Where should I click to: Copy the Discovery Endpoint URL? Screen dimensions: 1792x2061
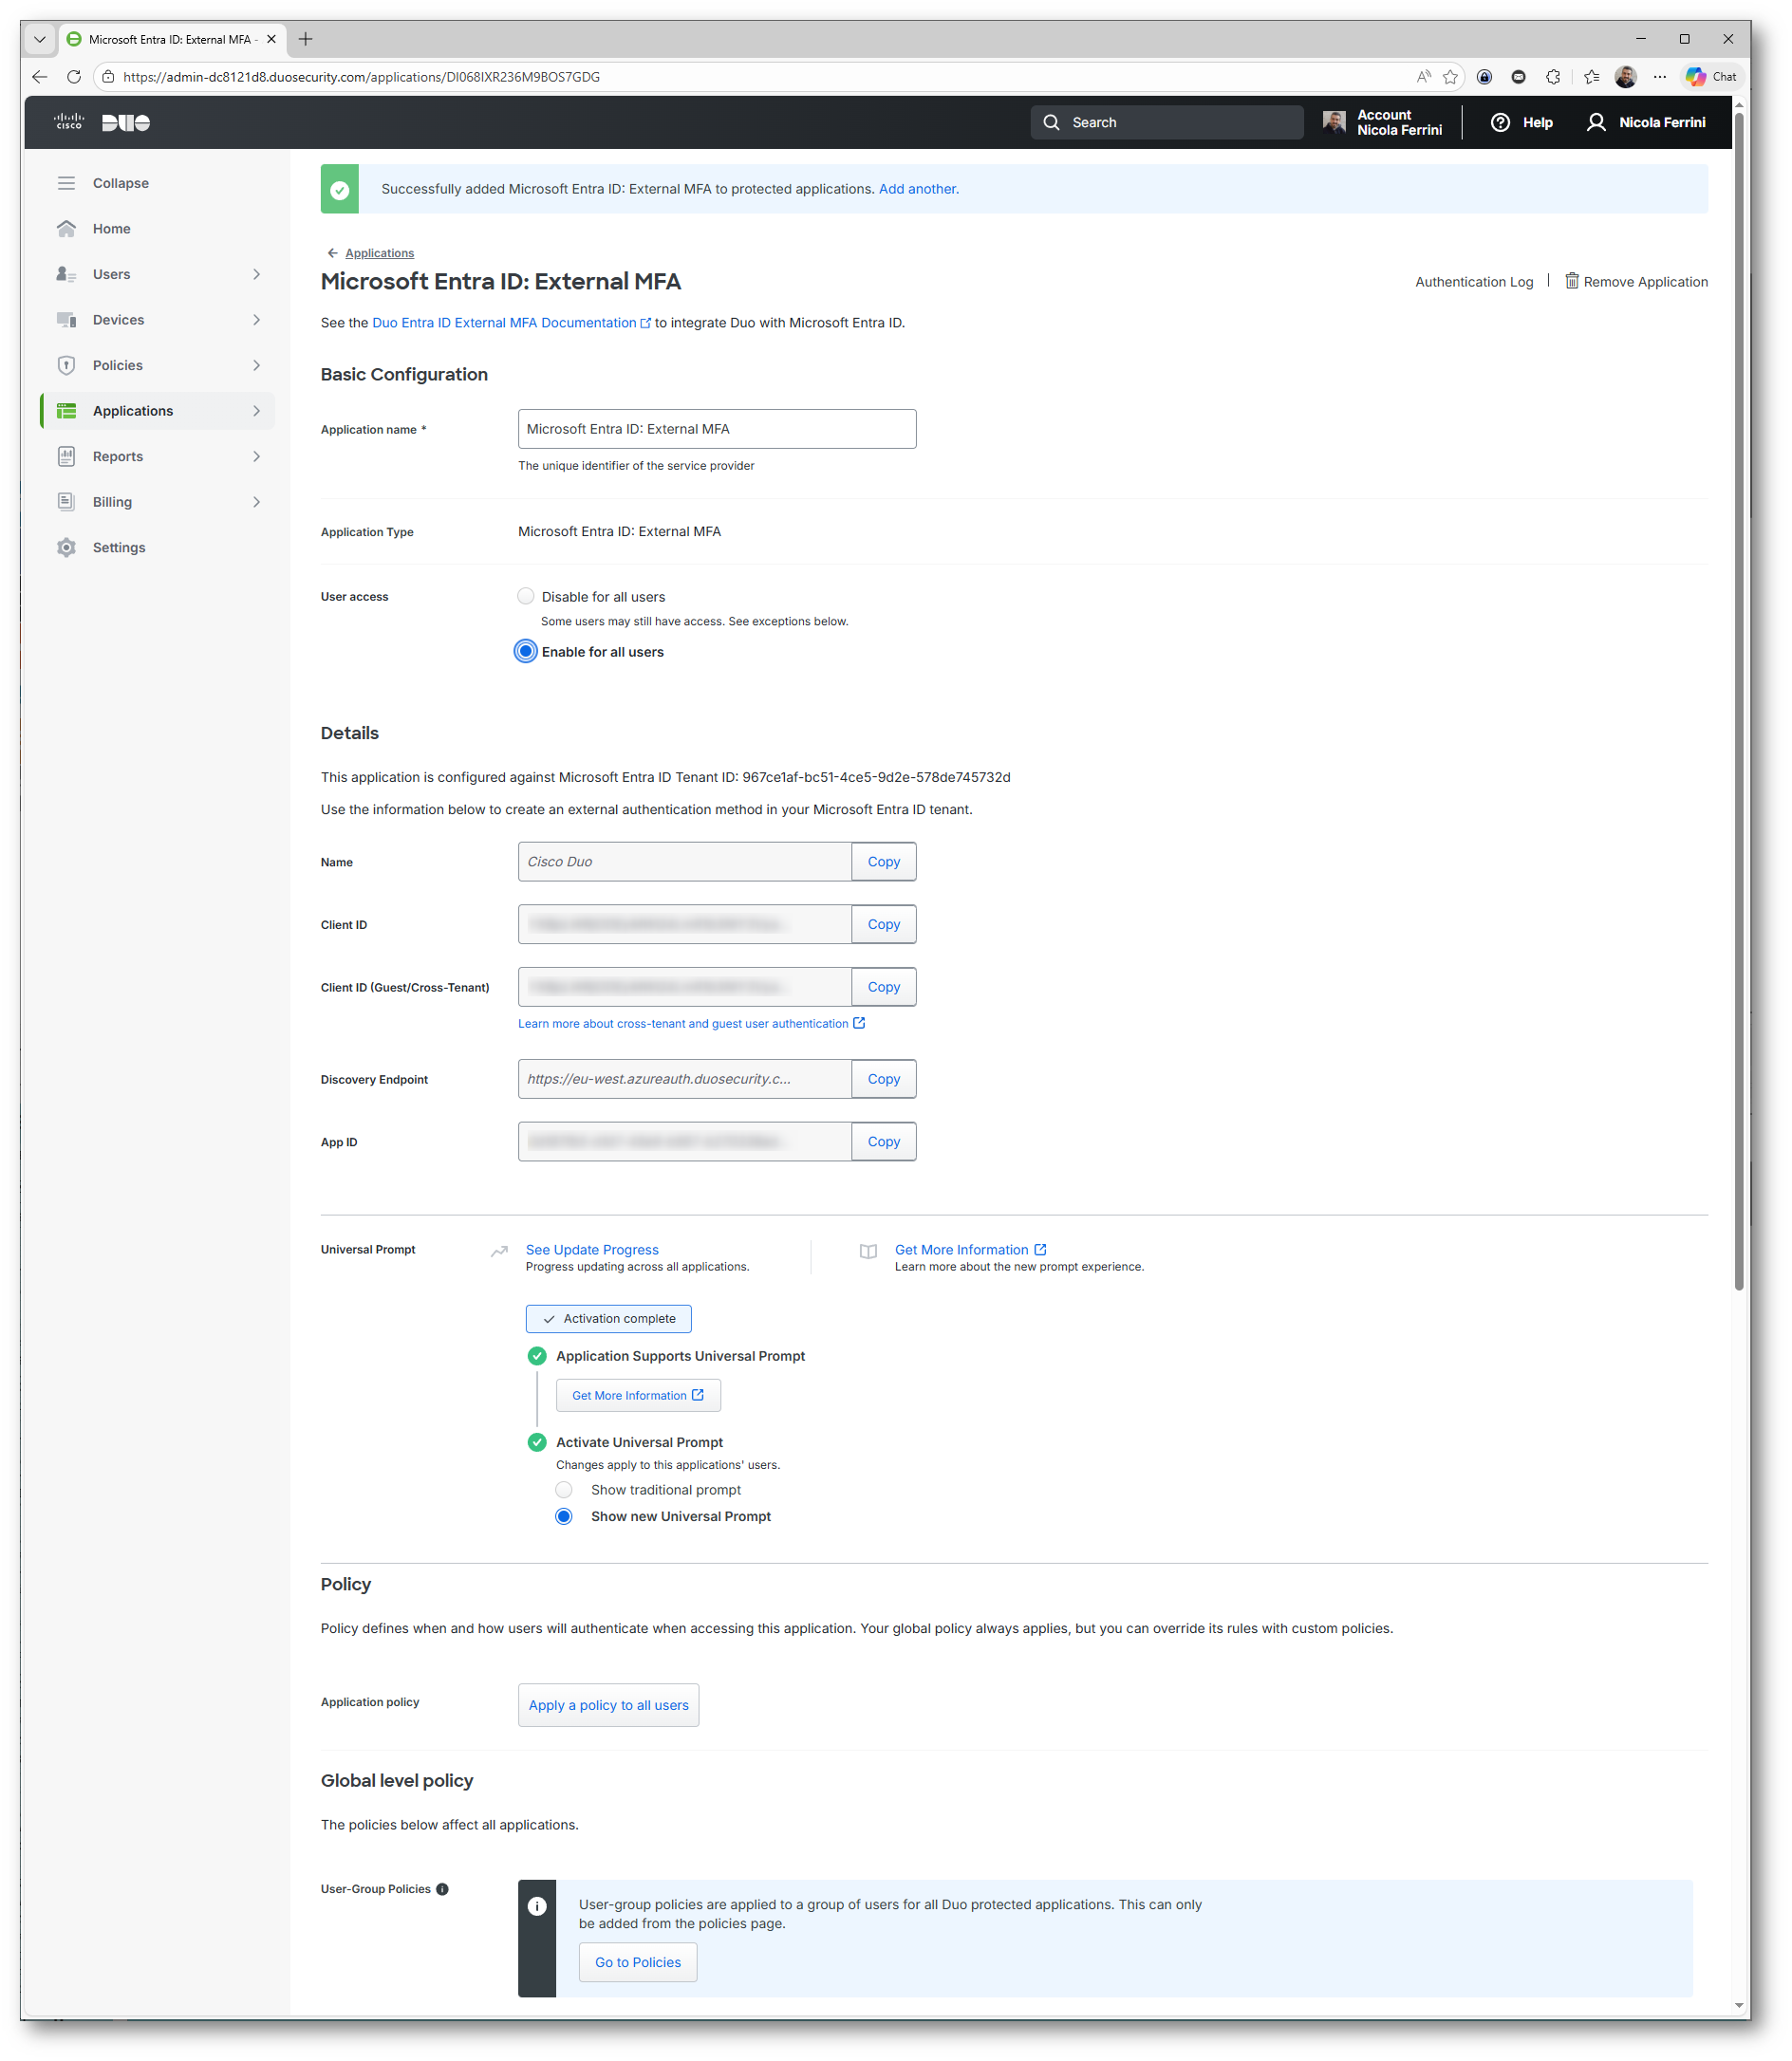[x=883, y=1079]
